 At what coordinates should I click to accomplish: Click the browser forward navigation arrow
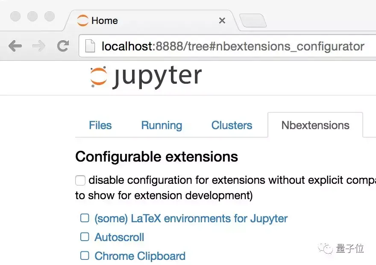[39, 46]
